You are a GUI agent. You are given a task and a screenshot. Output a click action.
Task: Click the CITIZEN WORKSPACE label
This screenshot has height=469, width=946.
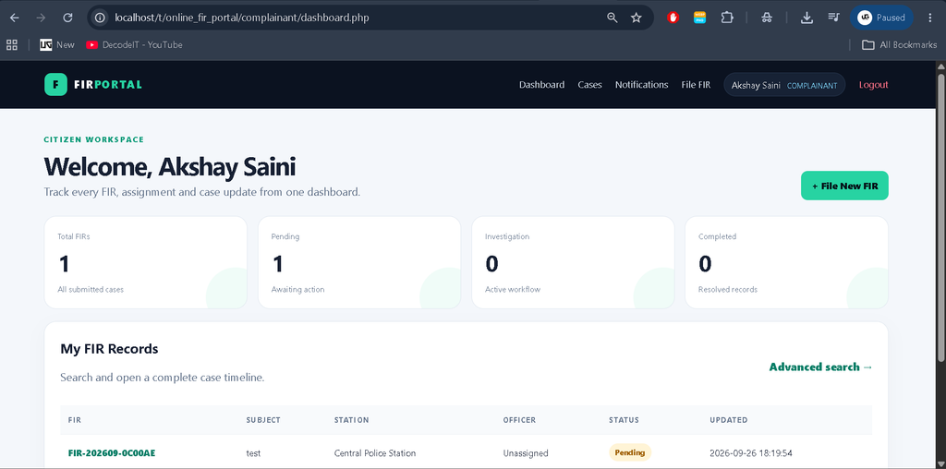point(94,139)
